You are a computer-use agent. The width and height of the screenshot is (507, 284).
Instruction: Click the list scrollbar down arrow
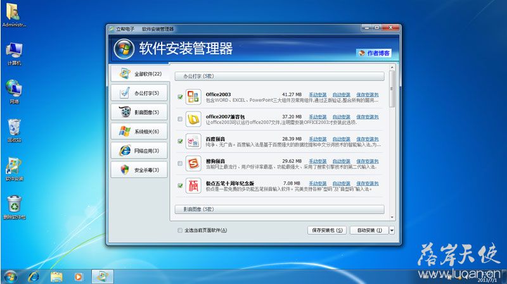pos(392,218)
